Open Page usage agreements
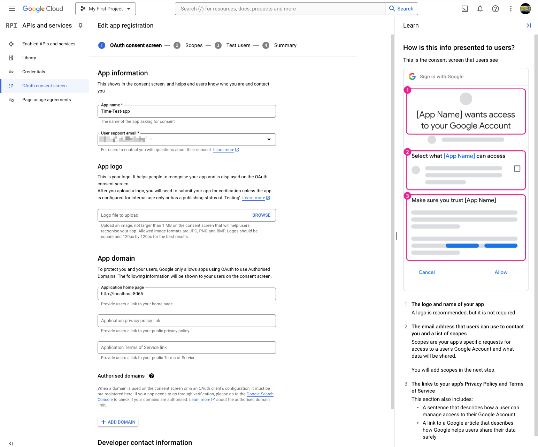 tap(46, 100)
